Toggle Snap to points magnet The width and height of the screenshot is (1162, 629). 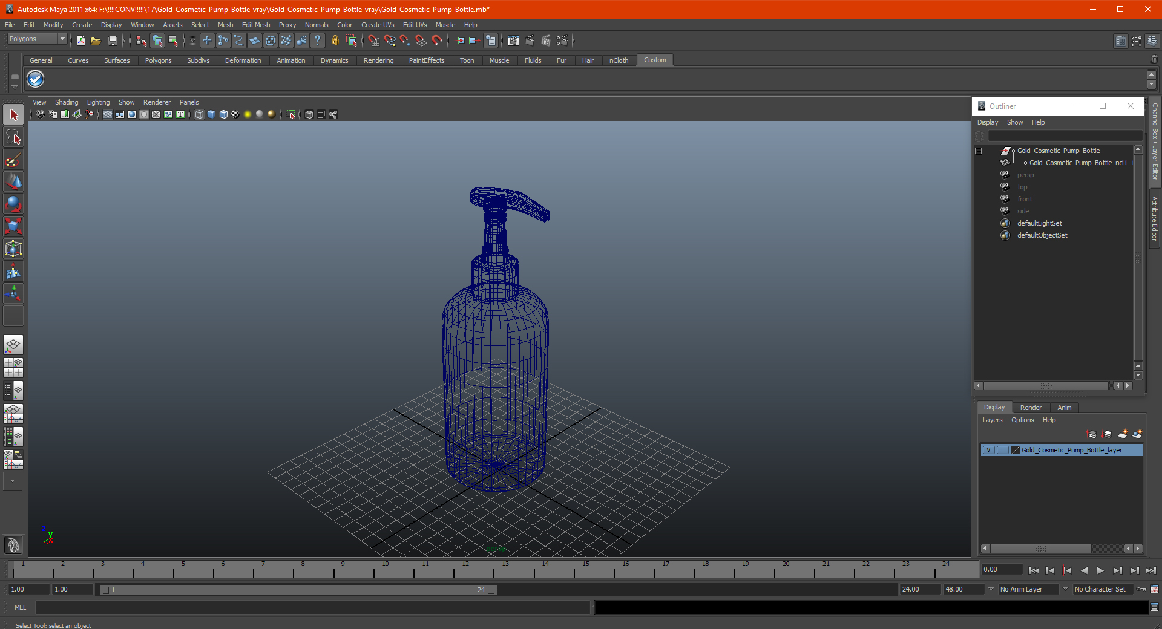click(405, 41)
